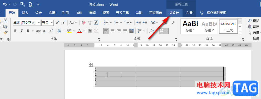
Task: Clear all formatting with eraser icon
Action: point(83,23)
